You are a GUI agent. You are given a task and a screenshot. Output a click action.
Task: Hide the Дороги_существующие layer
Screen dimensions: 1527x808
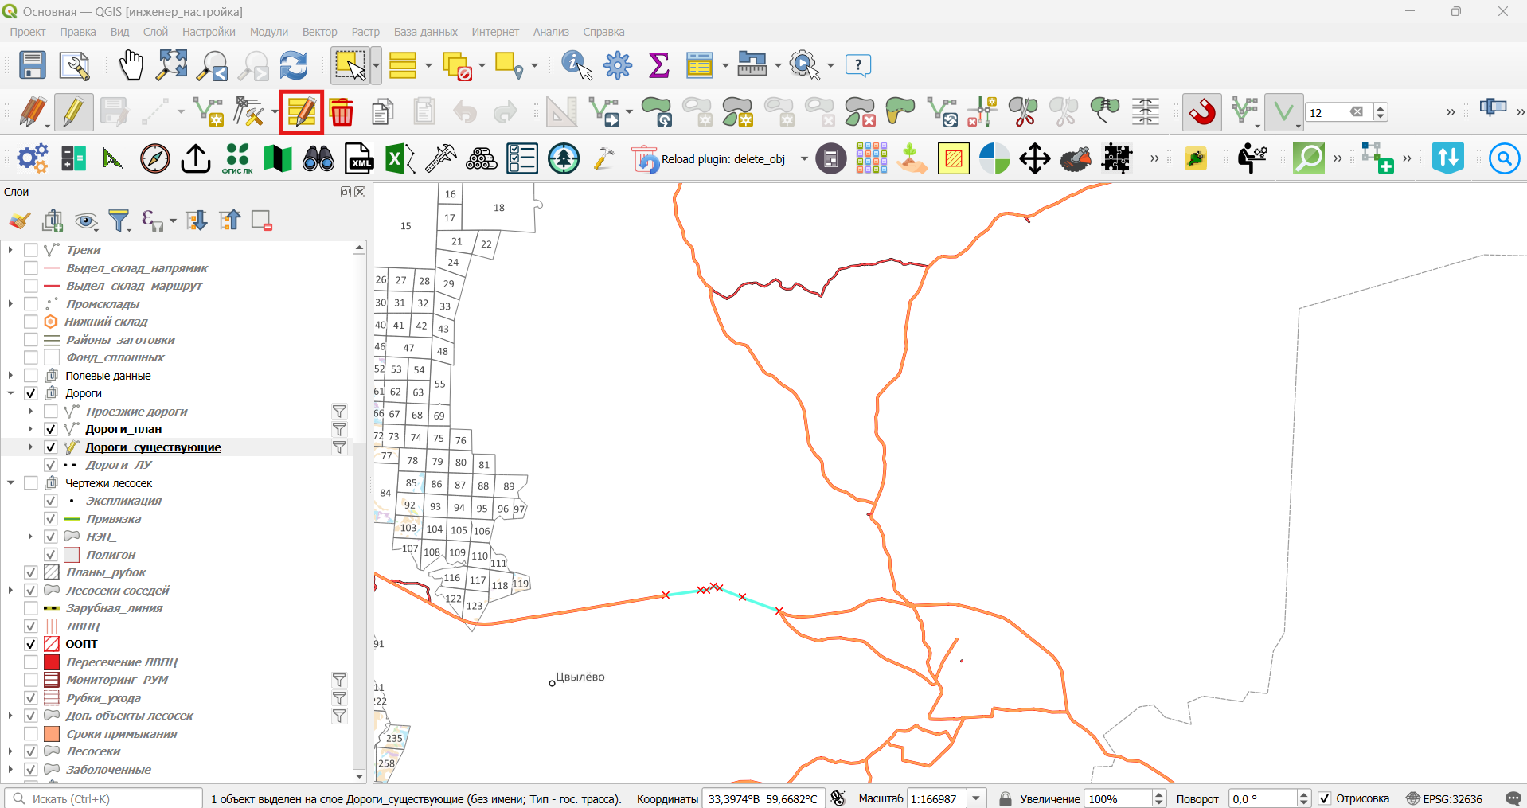click(x=51, y=447)
